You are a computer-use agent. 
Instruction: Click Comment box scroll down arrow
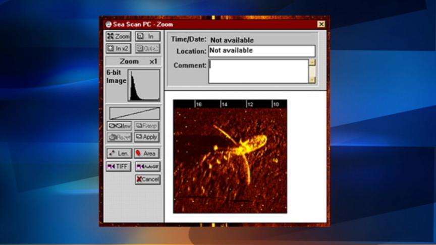tap(312, 80)
